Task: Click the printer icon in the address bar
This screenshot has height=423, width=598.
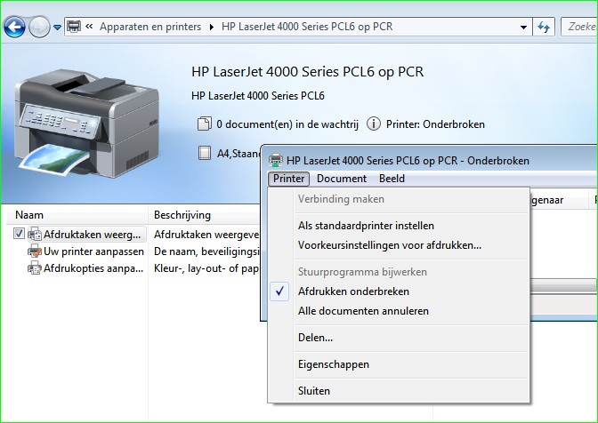Action: click(74, 27)
